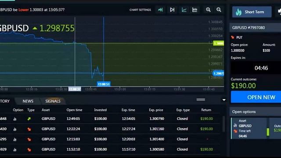Click the flame icon in 12:15:03 row

[15, 139]
